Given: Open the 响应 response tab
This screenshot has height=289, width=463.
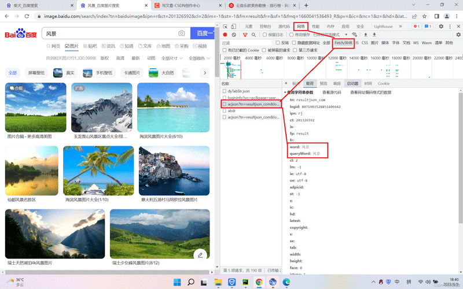Looking at the screenshot, I should pyautogui.click(x=337, y=84).
